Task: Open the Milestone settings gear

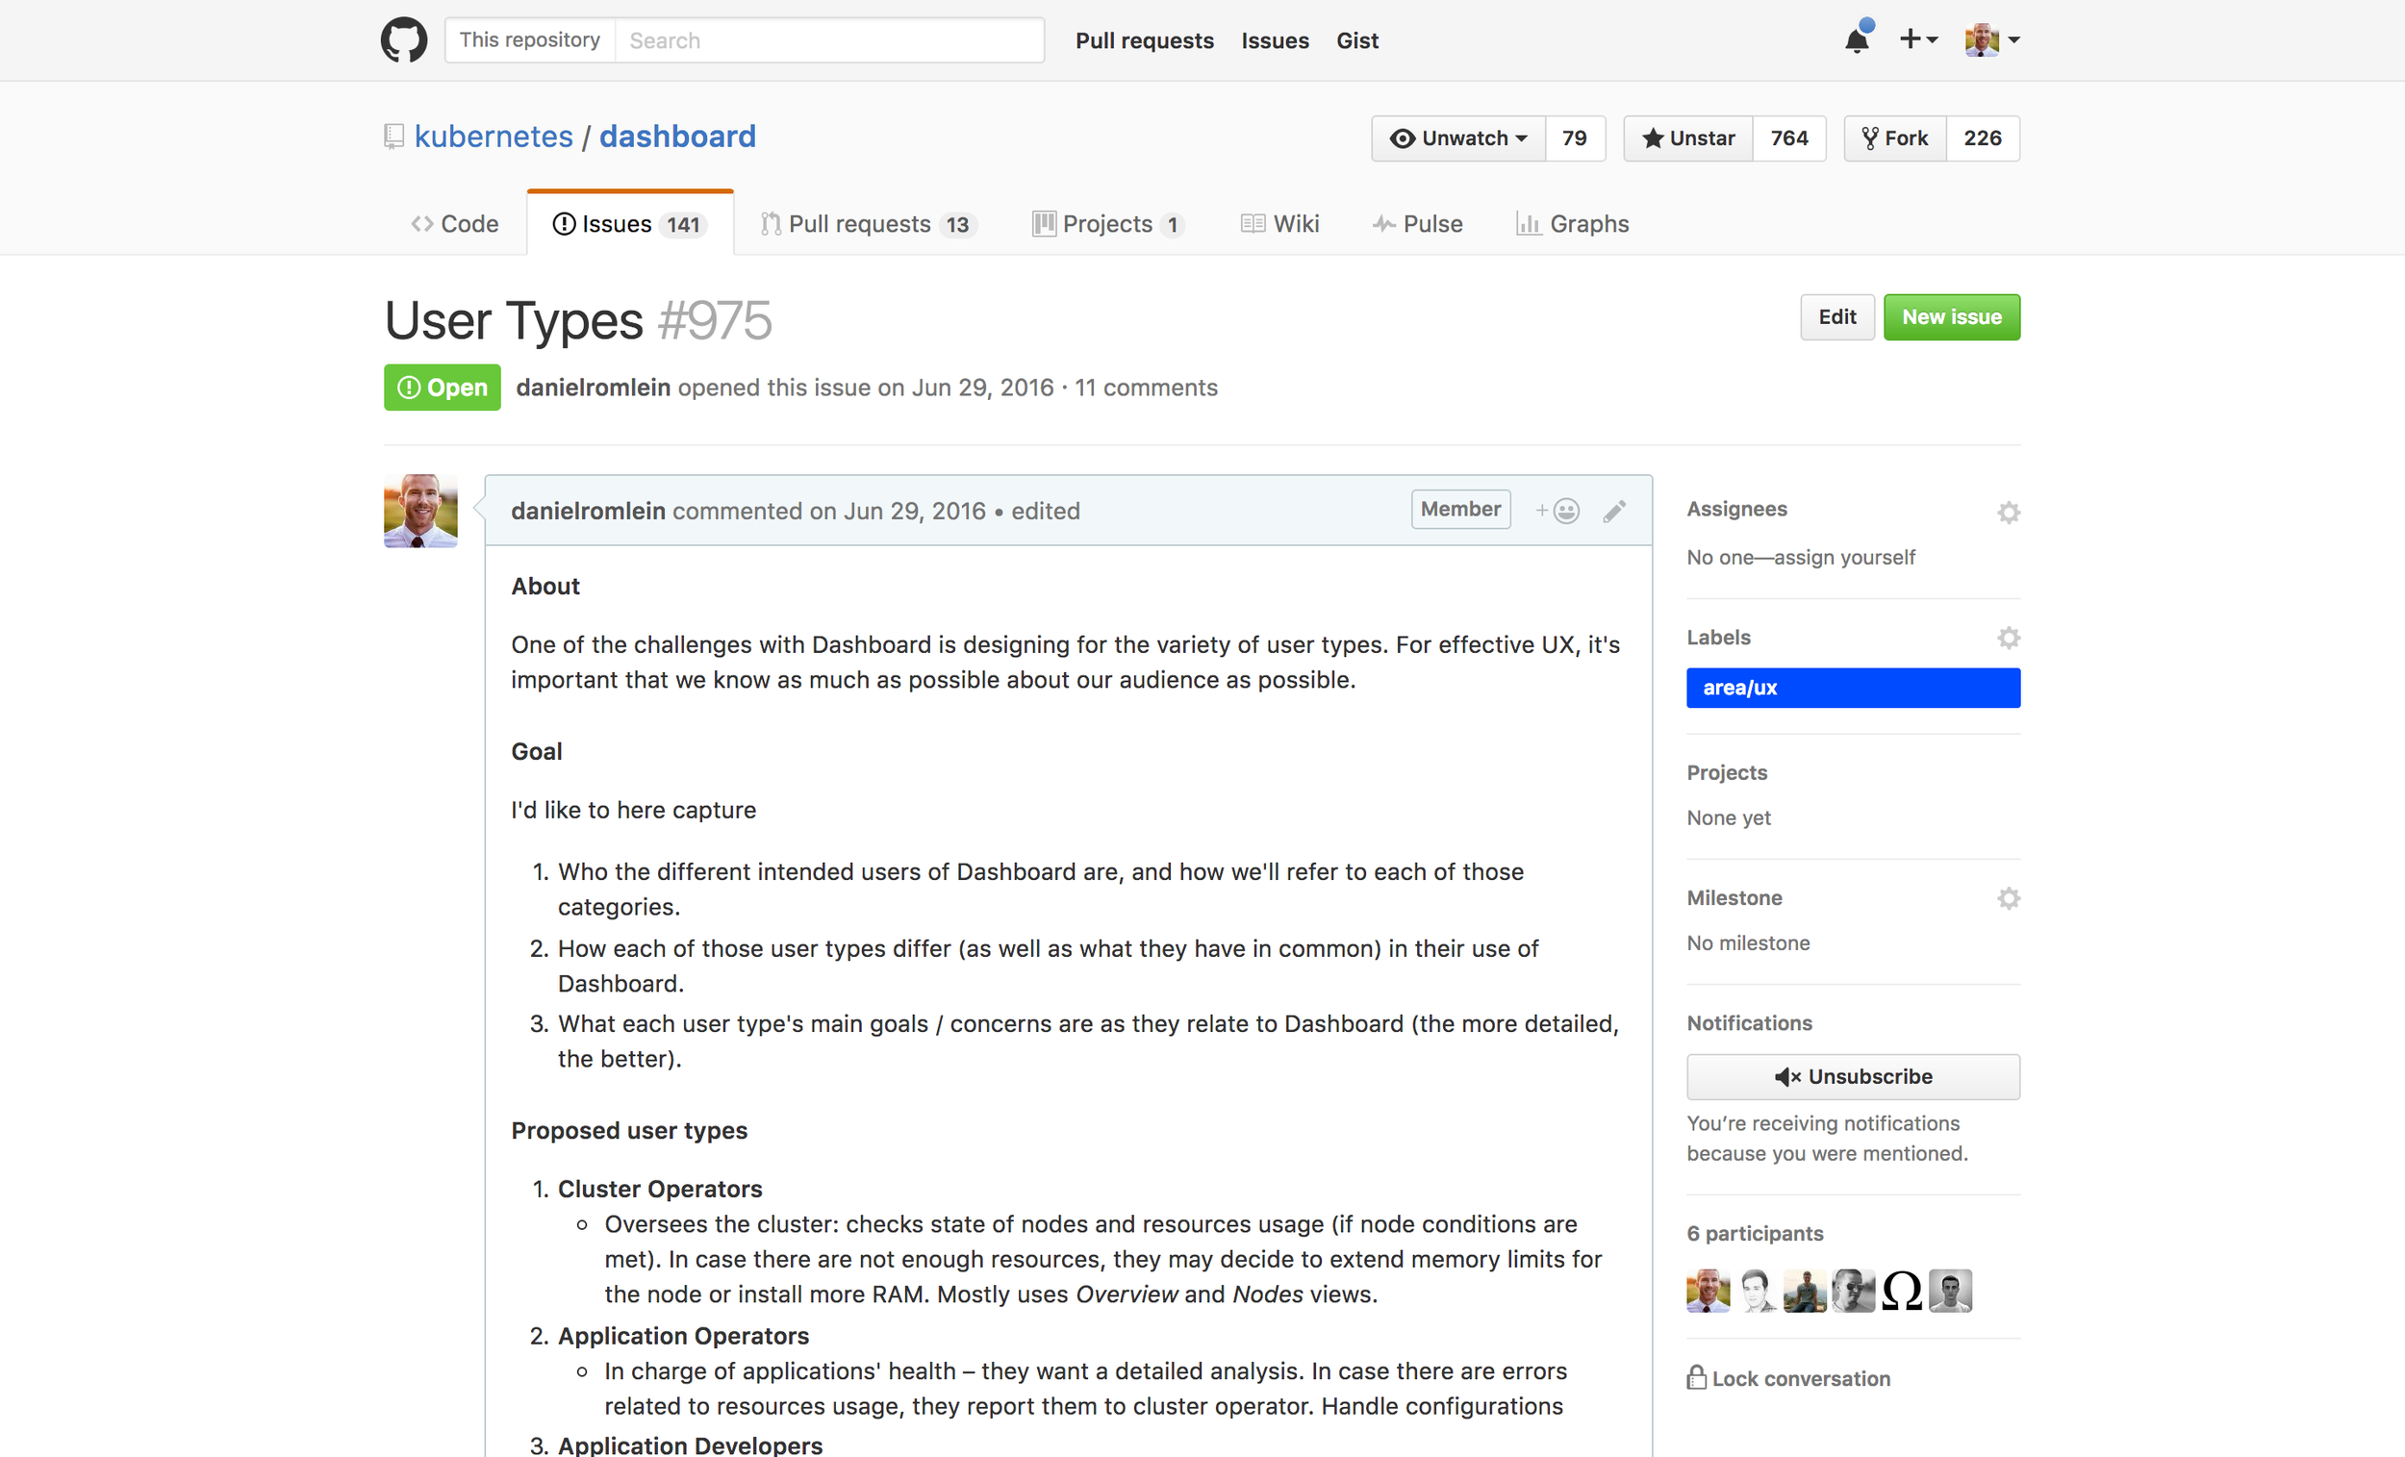Action: pos(2009,898)
